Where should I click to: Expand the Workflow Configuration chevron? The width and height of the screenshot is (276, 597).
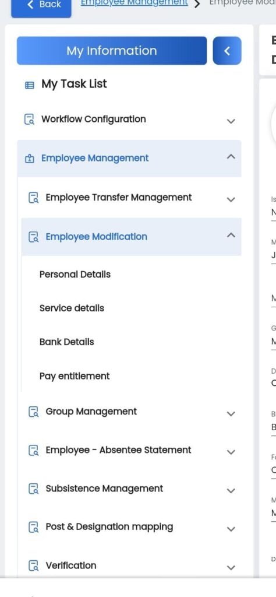coord(231,121)
